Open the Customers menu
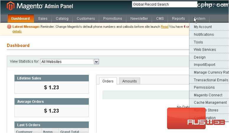 click(x=86, y=19)
